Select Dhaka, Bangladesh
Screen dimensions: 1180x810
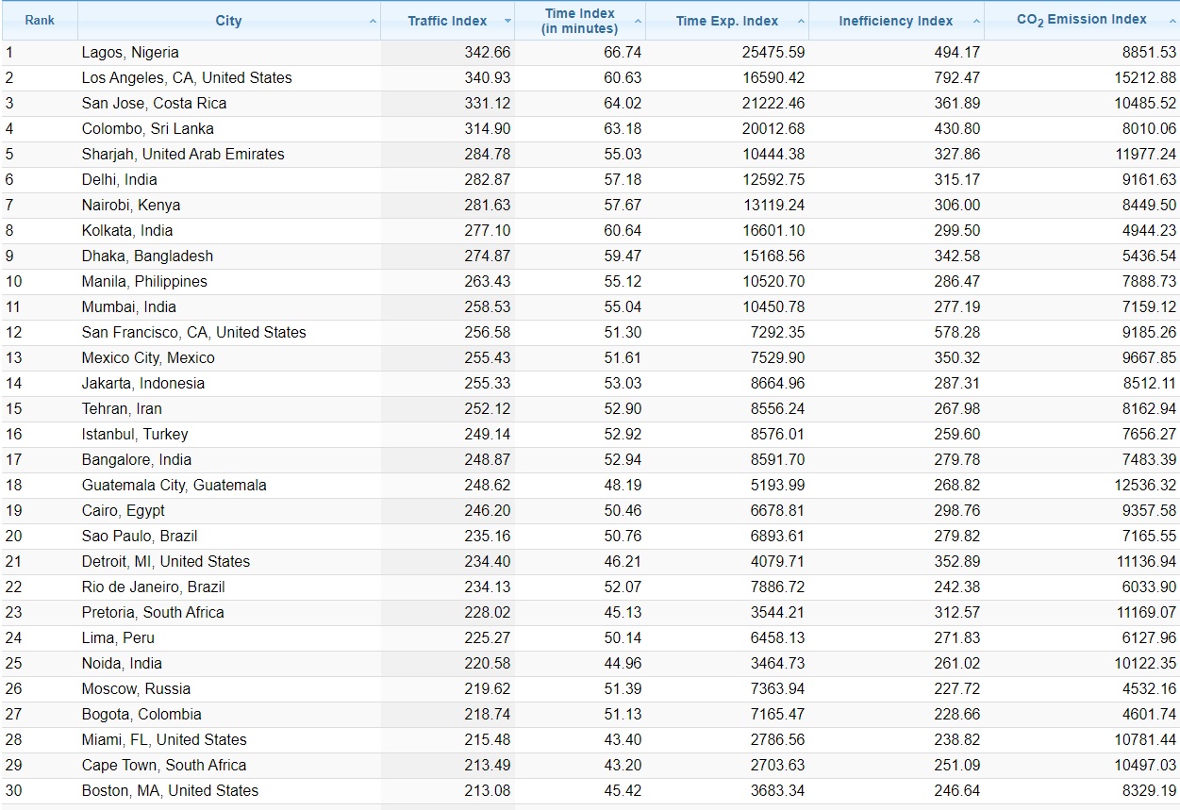point(147,256)
